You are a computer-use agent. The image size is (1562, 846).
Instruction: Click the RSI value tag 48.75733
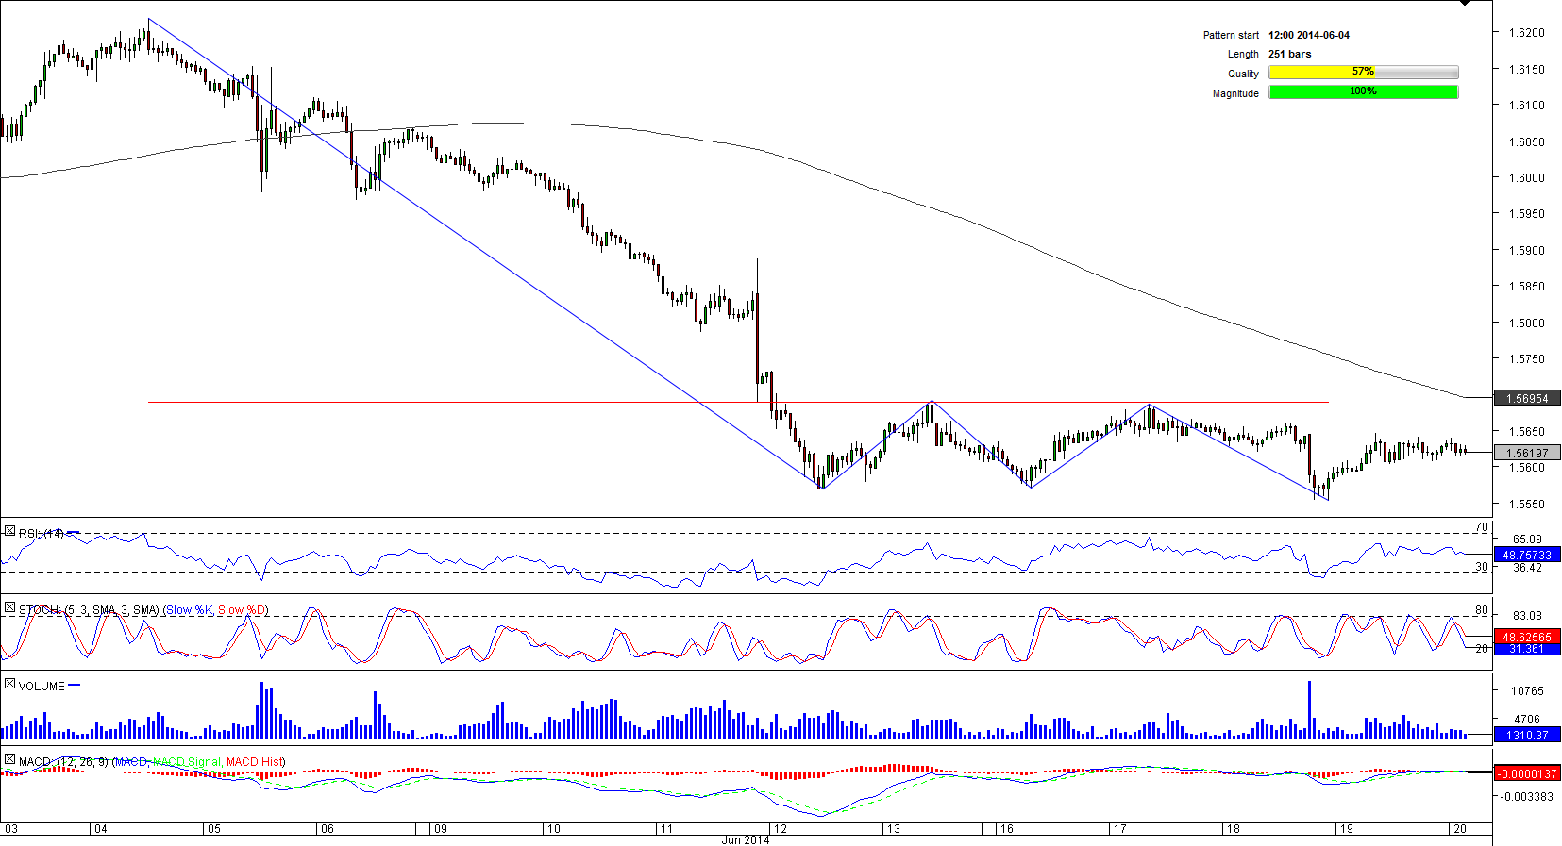coord(1526,555)
